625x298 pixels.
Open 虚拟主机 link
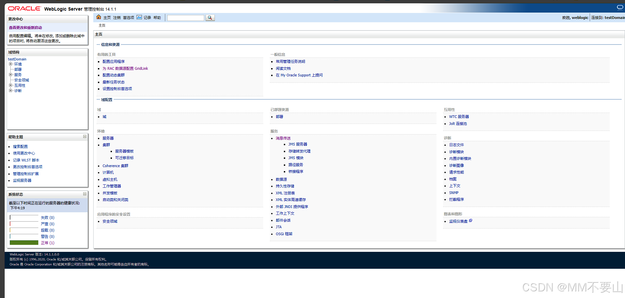110,179
